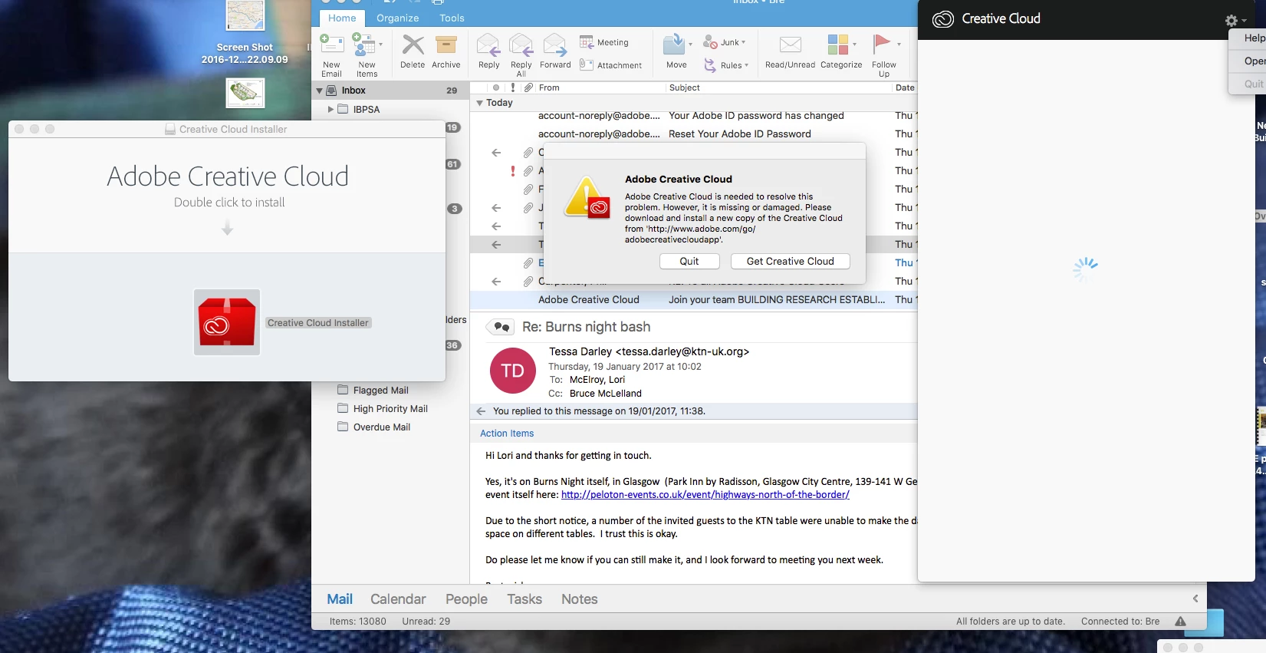Switch to the Home ribbon tab
Screen dimensions: 1266x653
pyautogui.click(x=342, y=18)
